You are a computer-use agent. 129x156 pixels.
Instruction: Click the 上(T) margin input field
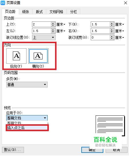tap(42, 24)
